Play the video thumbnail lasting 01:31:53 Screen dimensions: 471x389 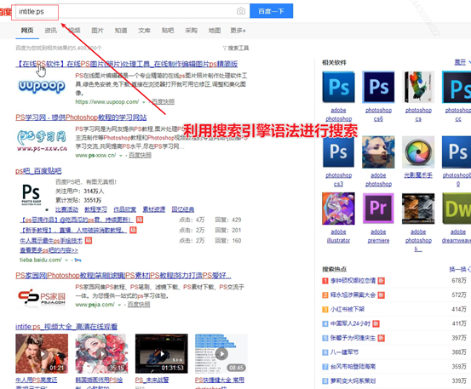pyautogui.click(x=162, y=353)
